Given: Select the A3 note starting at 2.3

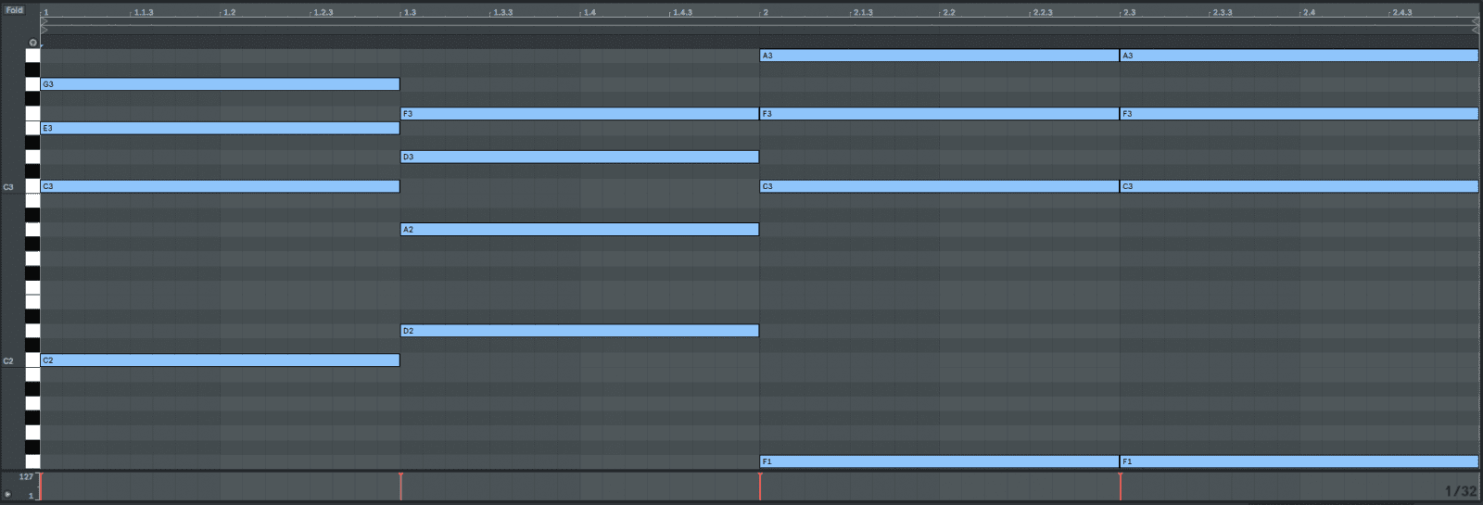Looking at the screenshot, I should tap(1299, 56).
